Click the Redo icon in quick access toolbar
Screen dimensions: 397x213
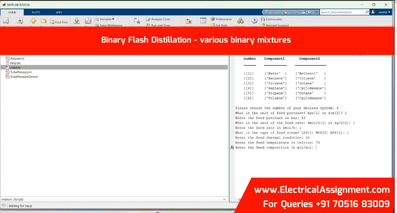297,12
